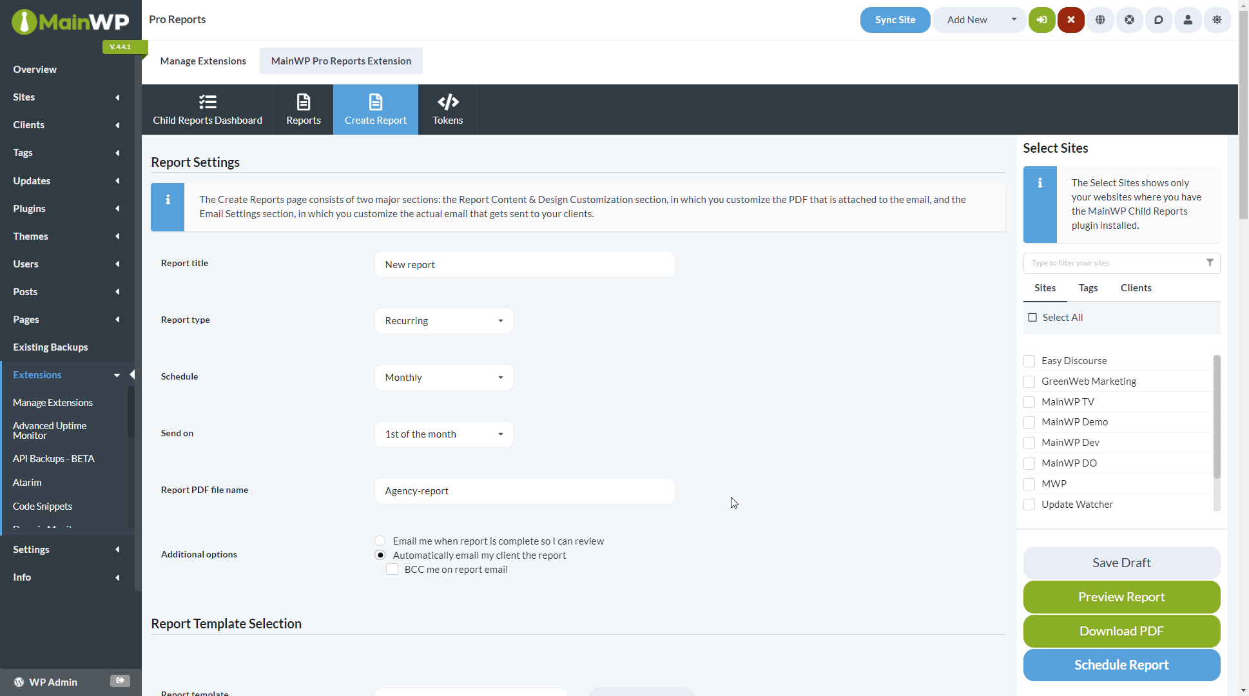The image size is (1249, 696).
Task: Click the Download PDF button
Action: 1121,631
